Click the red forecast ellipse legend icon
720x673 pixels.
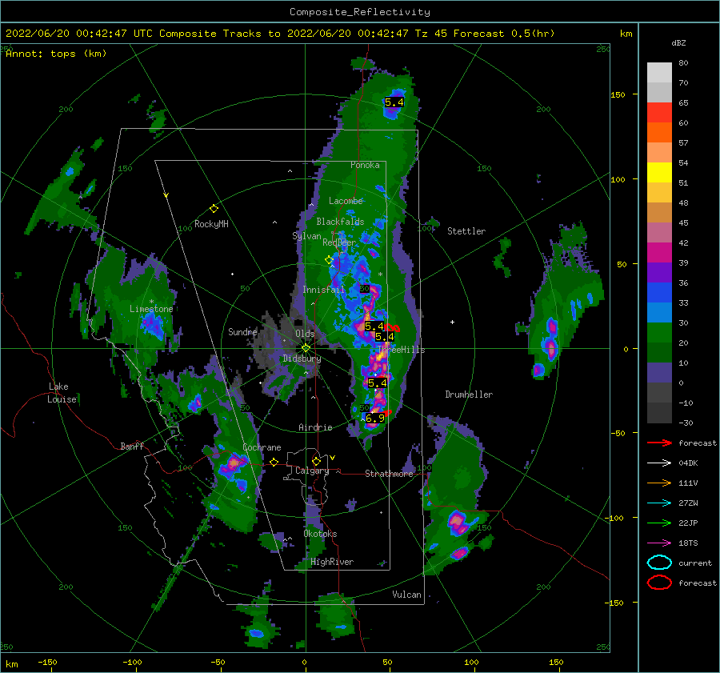[659, 583]
